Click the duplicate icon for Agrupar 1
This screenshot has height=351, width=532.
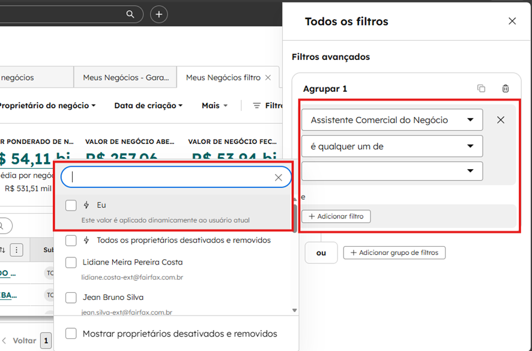(481, 89)
